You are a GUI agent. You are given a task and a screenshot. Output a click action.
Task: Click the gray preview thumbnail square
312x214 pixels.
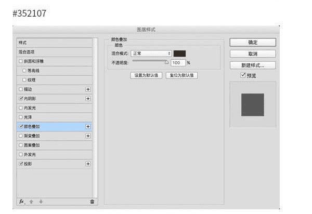point(253,105)
